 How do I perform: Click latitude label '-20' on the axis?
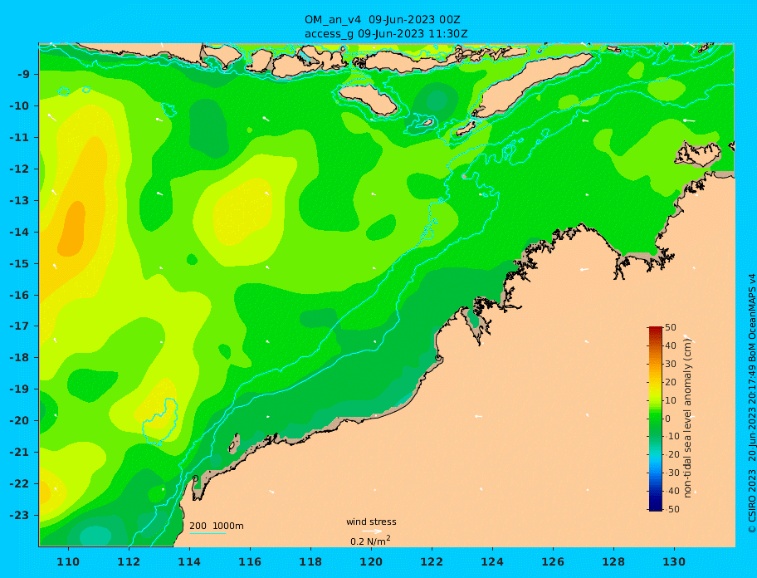22,420
